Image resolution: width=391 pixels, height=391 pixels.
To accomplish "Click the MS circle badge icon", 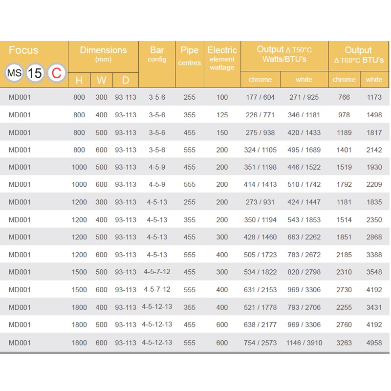I will coord(14,73).
